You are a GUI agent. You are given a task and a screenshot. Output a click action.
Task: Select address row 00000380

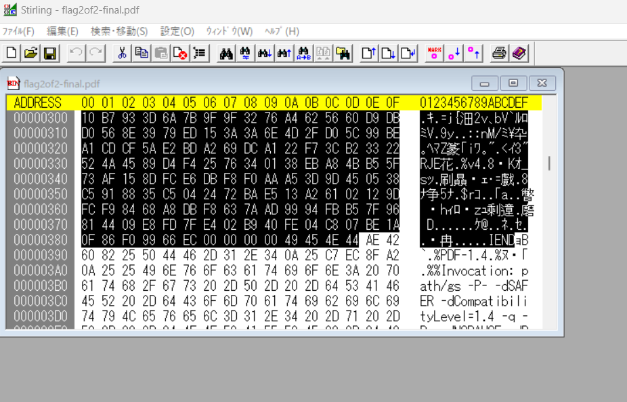coord(41,240)
